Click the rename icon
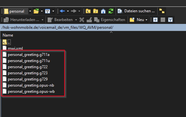Image resolution: width=186 pixels, height=117 pixels. pos(89,20)
